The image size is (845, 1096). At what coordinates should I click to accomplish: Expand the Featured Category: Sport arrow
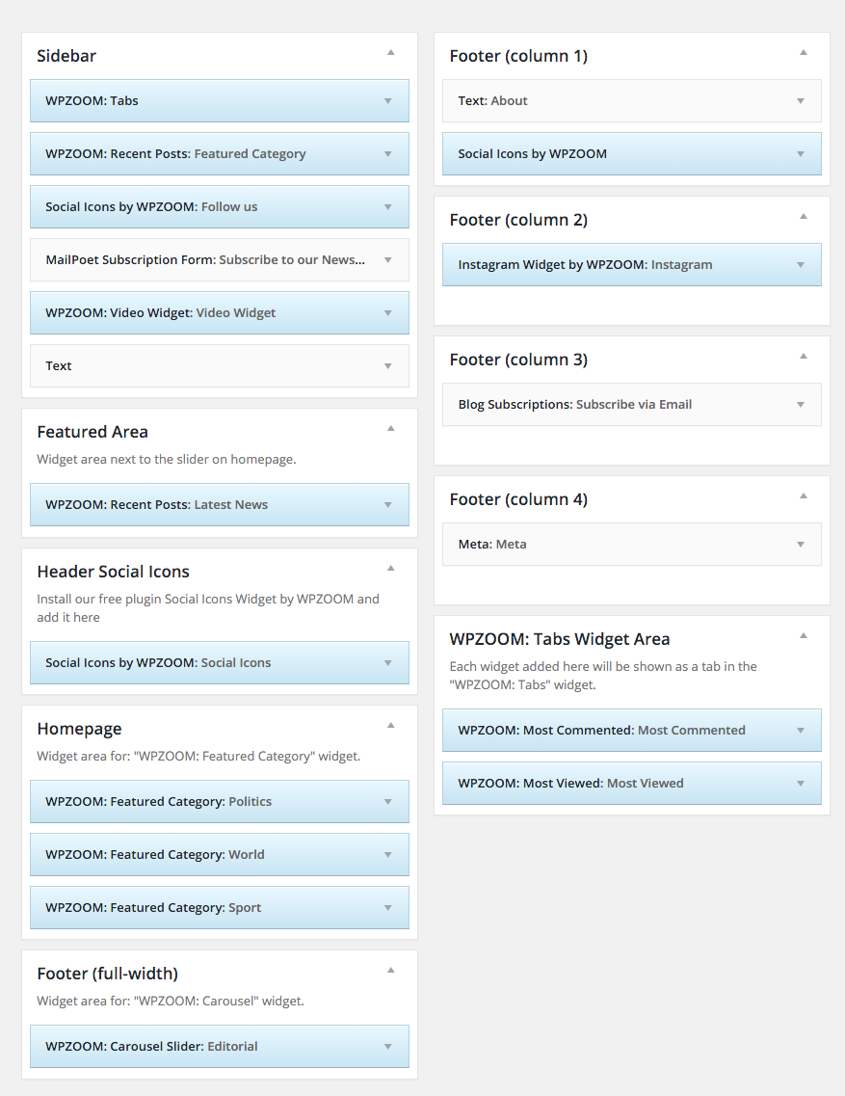coord(388,909)
